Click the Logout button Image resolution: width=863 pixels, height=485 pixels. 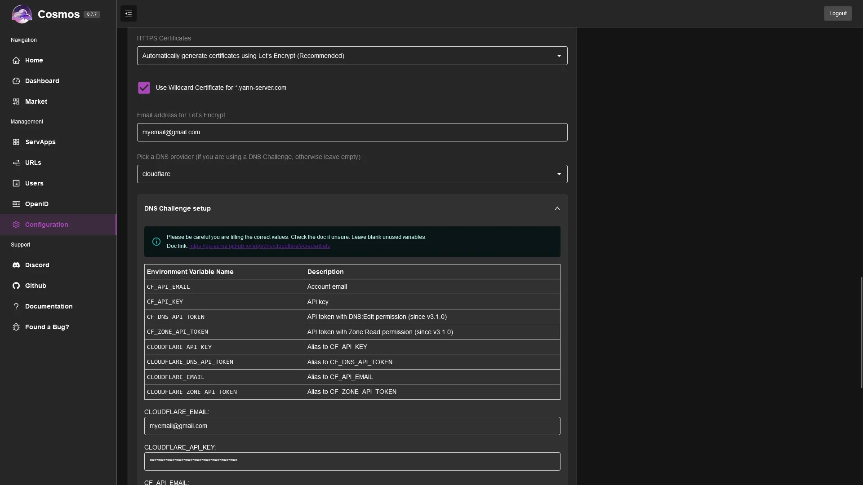(x=838, y=13)
